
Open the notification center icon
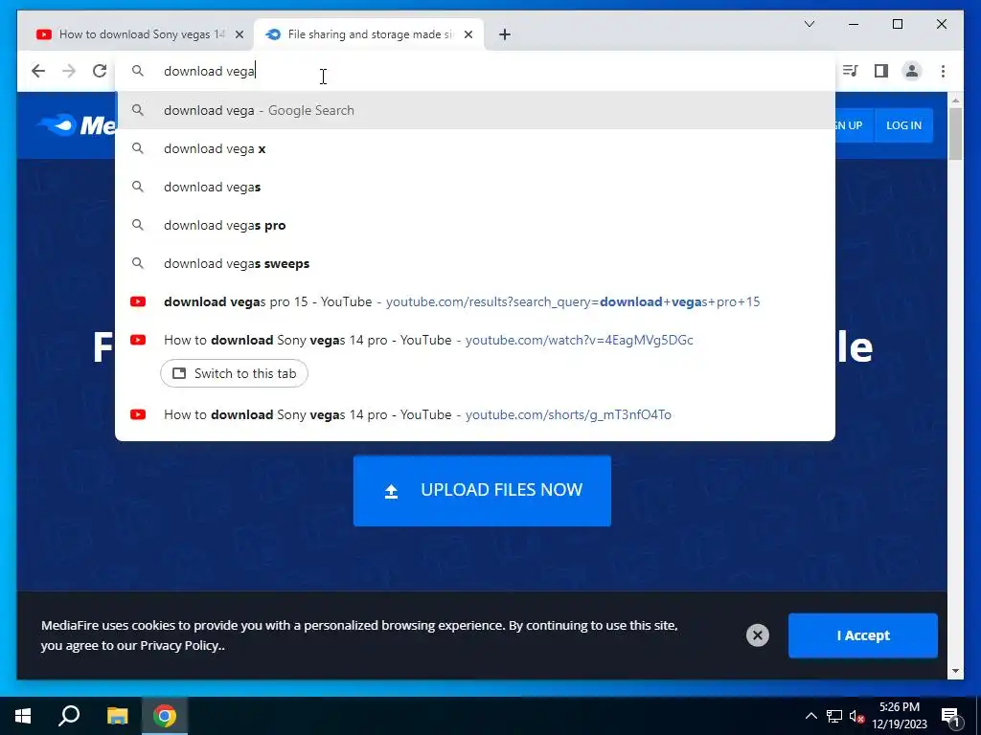(950, 717)
